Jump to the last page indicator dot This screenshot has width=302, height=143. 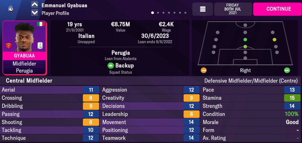pyautogui.click(x=185, y=13)
